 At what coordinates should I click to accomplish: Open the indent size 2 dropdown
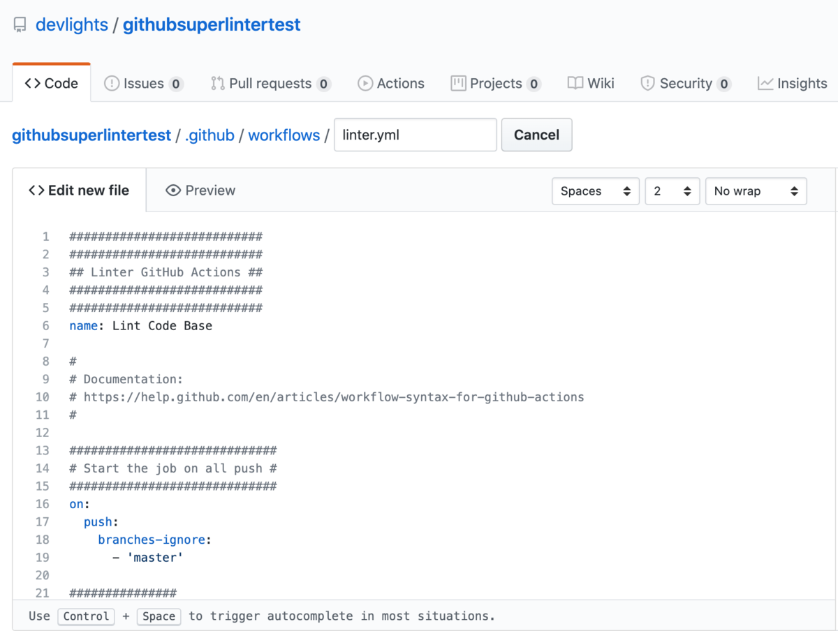(672, 191)
